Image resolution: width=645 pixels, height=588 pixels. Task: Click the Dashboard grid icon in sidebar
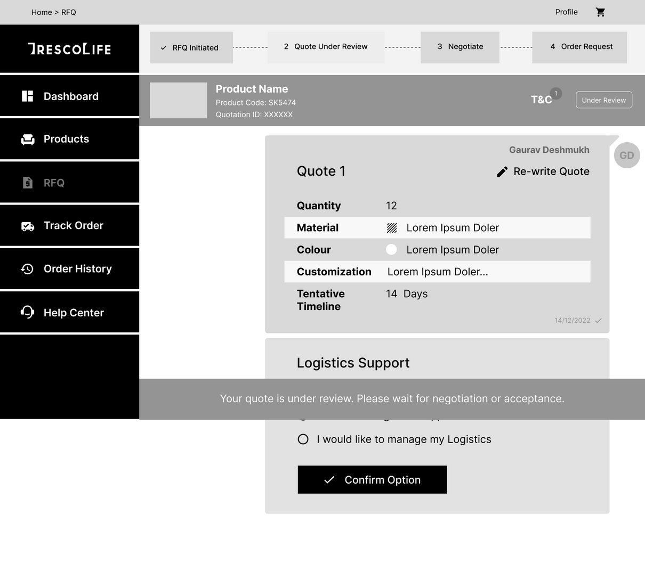27,96
